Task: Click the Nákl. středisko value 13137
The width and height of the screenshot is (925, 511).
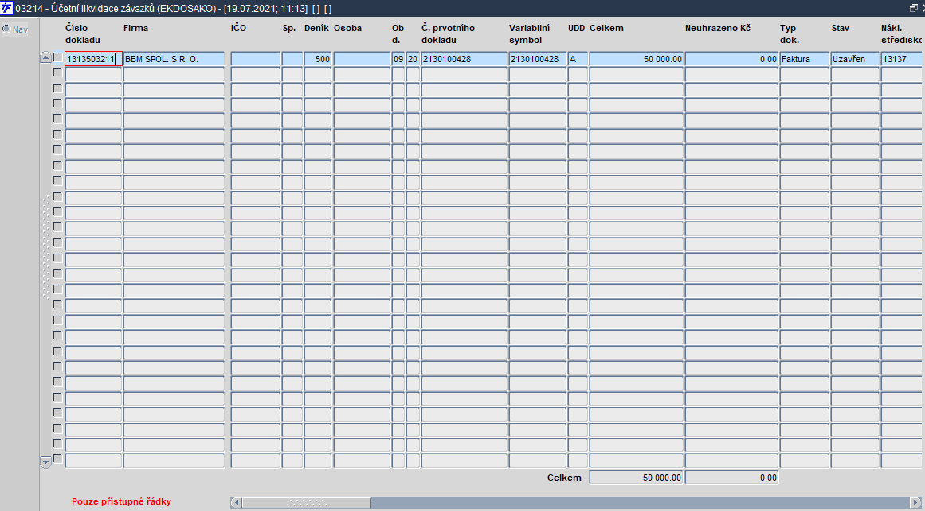Action: coord(901,59)
